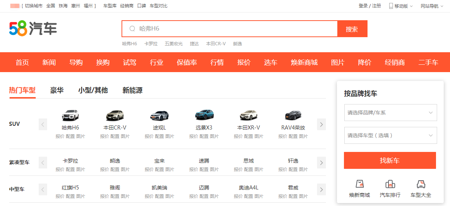Click the orange 搜索 button
Screen dimensions: 450x206
(x=352, y=29)
